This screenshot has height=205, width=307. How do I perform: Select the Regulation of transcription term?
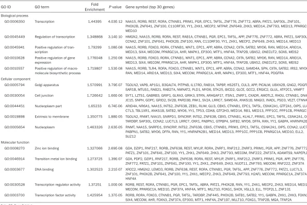(55, 37)
